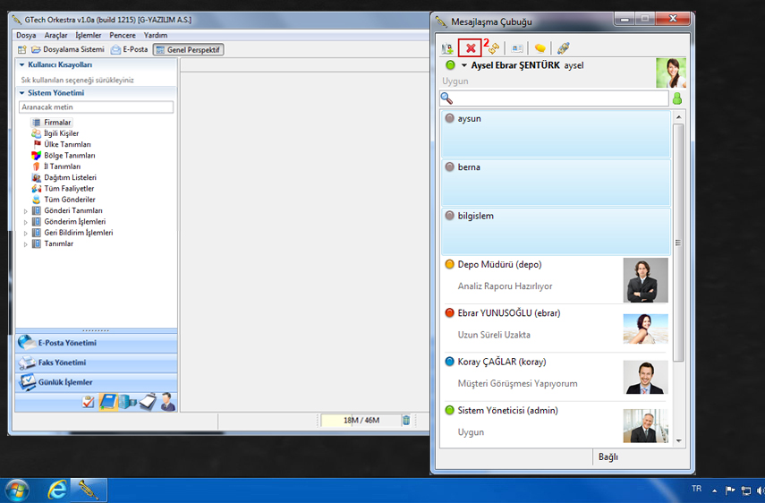The image size is (765, 503).
Task: Click the yellow chat bubble icon
Action: 540,48
